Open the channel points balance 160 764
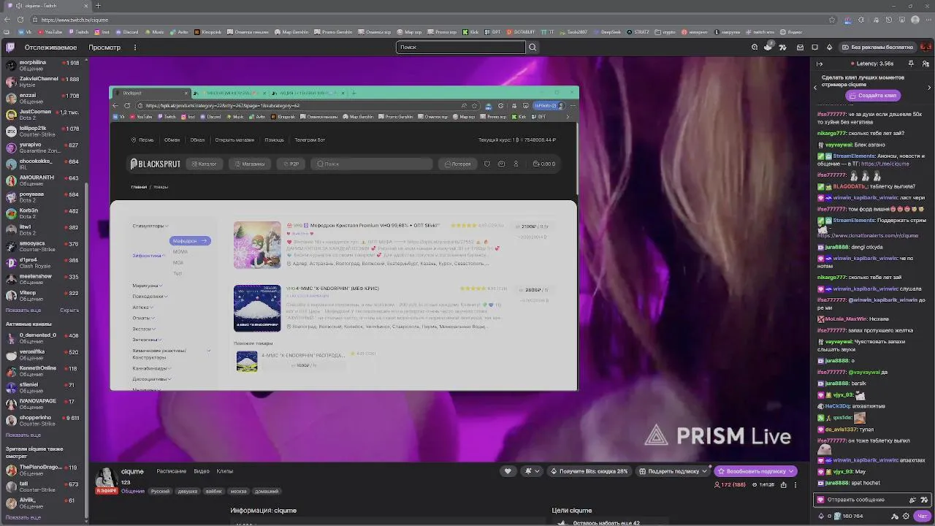 coord(847,516)
